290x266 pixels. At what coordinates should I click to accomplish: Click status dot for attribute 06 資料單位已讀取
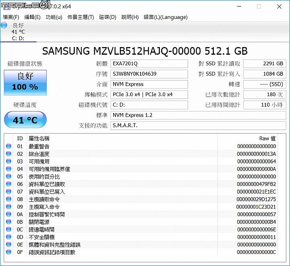pyautogui.click(x=8, y=184)
